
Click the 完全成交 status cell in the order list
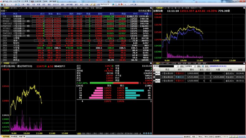pos(230,77)
